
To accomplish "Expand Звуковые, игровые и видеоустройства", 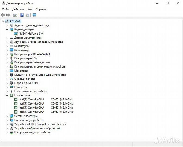I will [7, 42].
